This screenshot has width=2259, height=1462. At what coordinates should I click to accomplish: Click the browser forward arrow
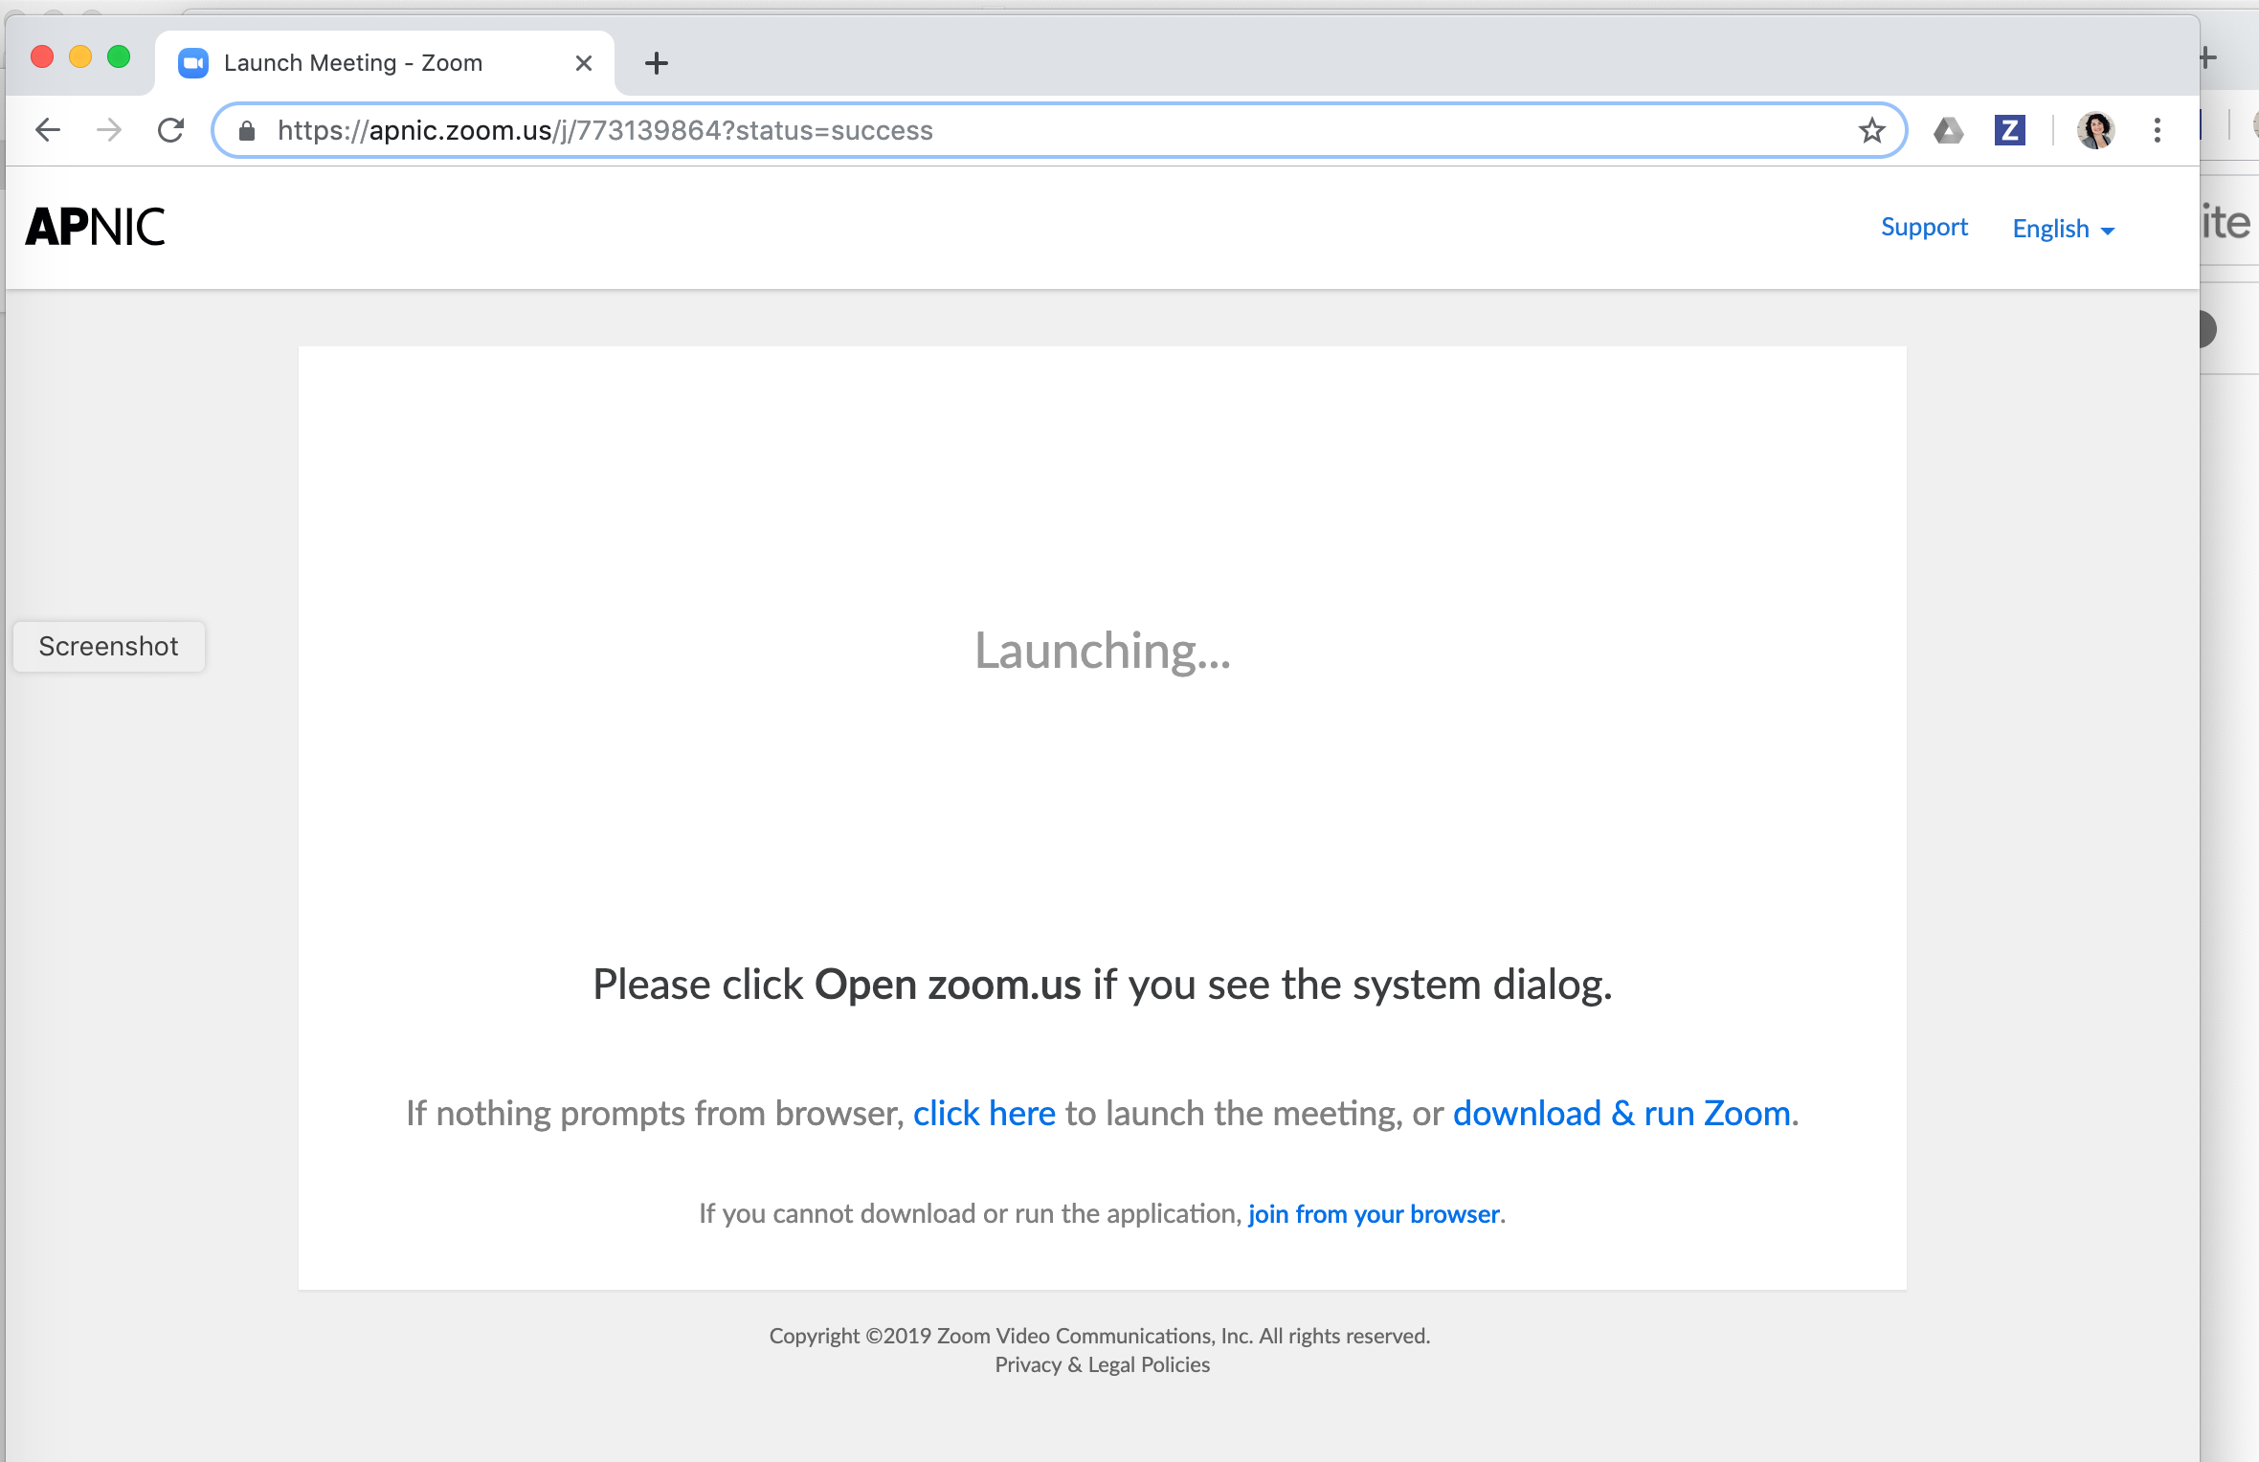109,130
